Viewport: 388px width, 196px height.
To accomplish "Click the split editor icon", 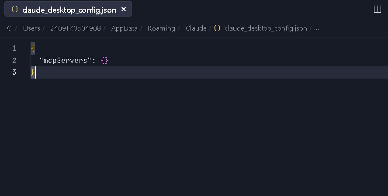I will tap(378, 9).
